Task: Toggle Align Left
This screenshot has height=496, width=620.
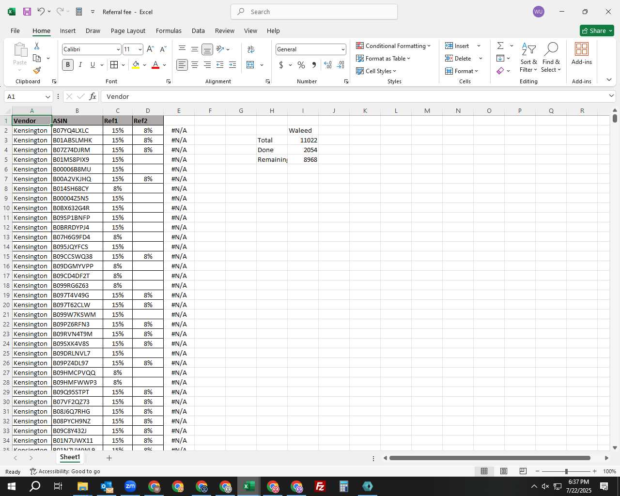Action: pyautogui.click(x=182, y=65)
